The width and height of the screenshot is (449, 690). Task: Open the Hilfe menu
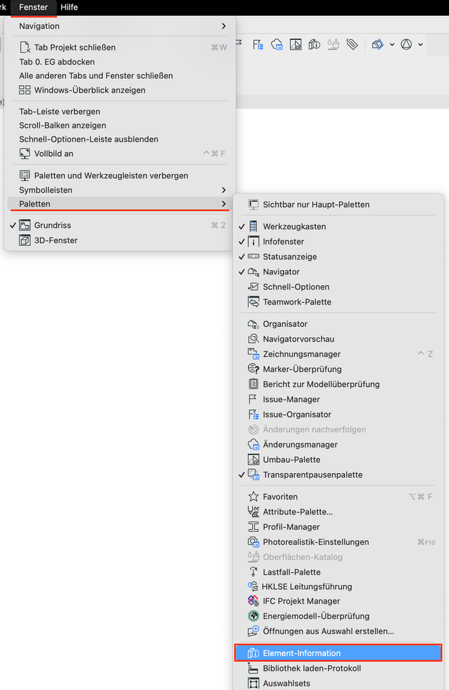[69, 8]
